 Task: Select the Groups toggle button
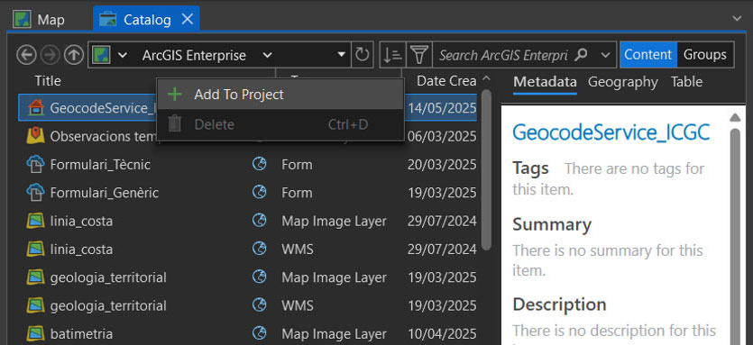(705, 55)
